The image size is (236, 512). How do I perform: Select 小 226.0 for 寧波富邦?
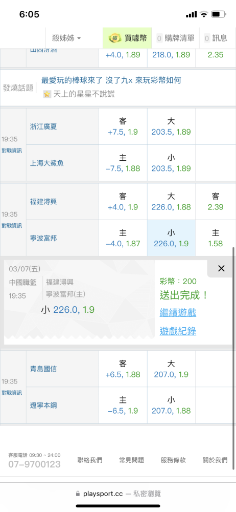[x=171, y=238]
